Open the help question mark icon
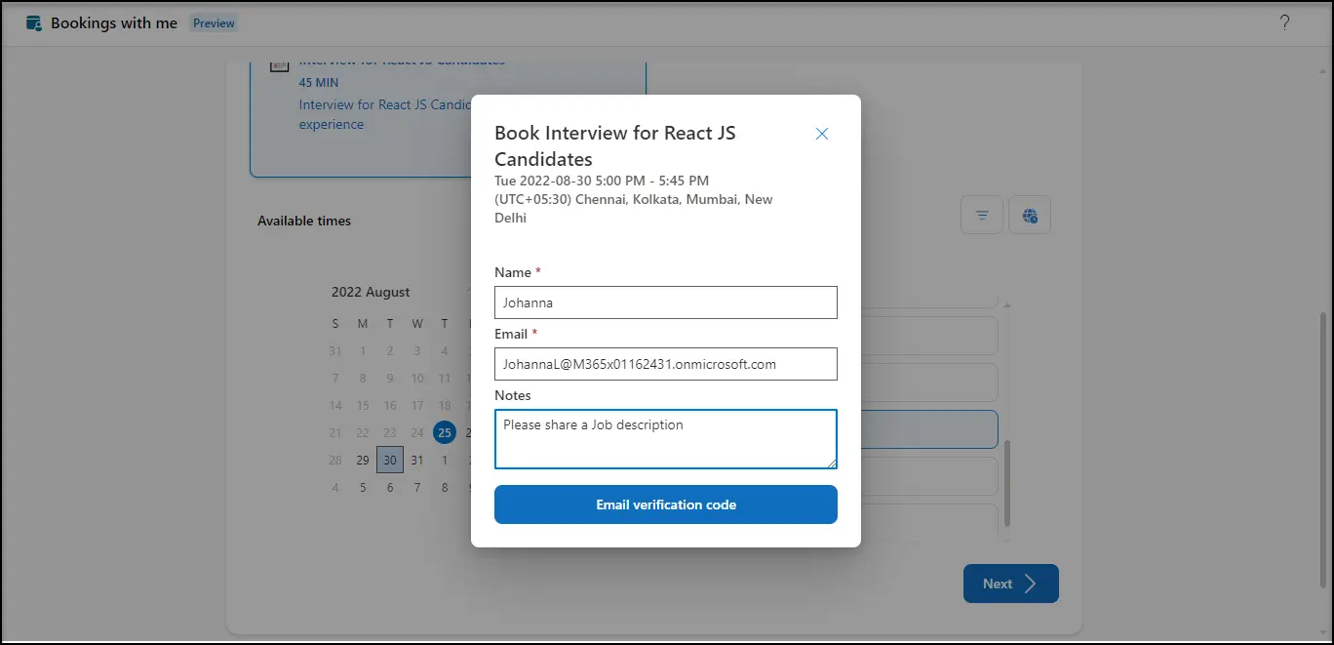This screenshot has width=1334, height=645. 1284,22
